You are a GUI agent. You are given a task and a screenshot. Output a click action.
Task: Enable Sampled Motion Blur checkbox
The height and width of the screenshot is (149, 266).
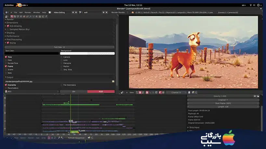(8, 29)
